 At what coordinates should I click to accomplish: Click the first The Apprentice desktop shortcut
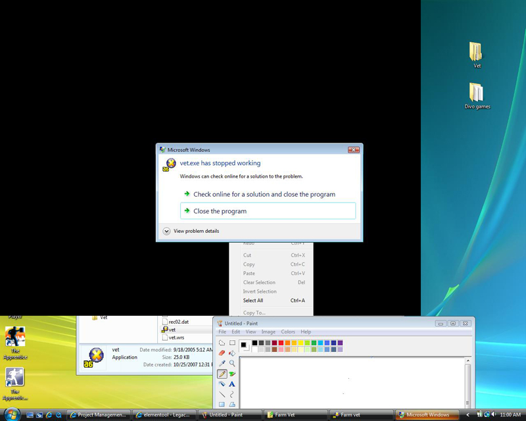coord(15,342)
